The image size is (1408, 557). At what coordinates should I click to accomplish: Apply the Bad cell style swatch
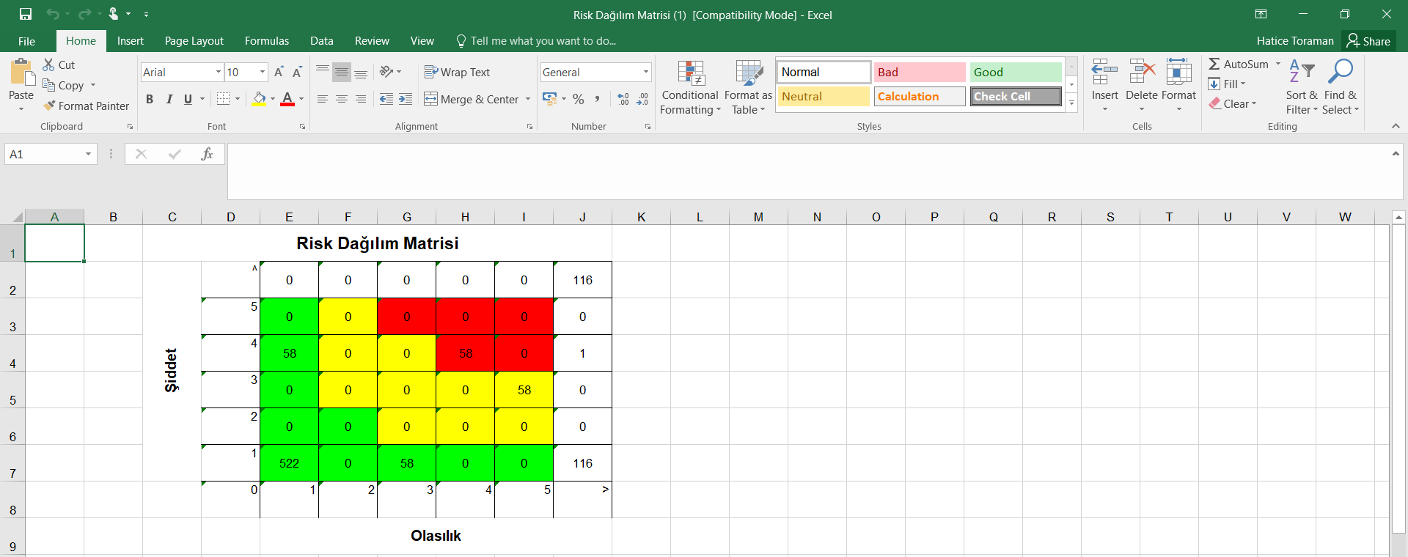(919, 72)
